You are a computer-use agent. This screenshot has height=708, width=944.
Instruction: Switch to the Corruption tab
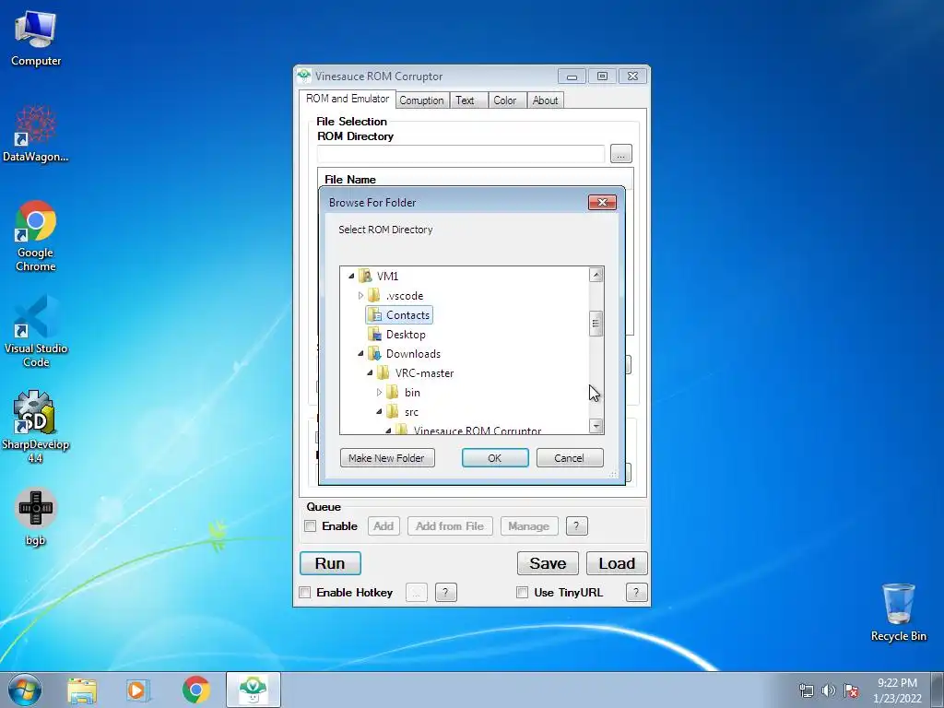point(421,100)
